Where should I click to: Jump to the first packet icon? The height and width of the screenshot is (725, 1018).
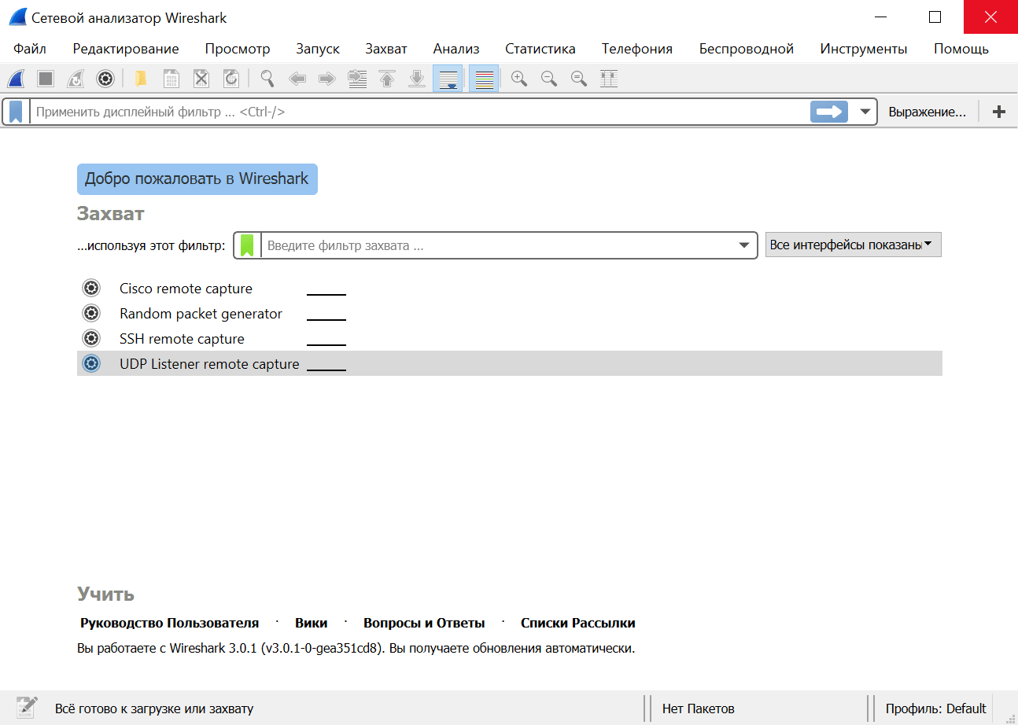click(x=387, y=79)
